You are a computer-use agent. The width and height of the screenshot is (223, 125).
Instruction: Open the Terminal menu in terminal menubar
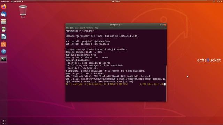click(90, 28)
